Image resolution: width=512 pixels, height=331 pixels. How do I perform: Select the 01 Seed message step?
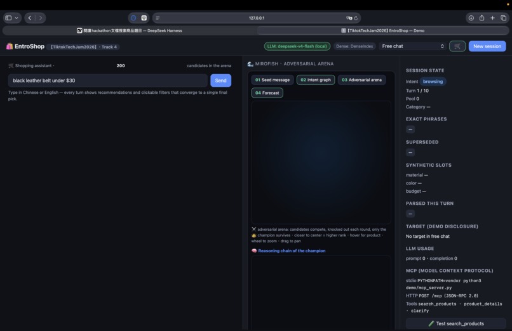coord(273,80)
